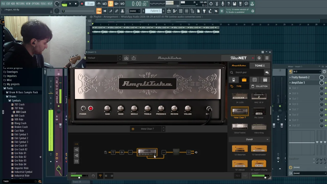Stop playback with the Stop button

[76, 4]
